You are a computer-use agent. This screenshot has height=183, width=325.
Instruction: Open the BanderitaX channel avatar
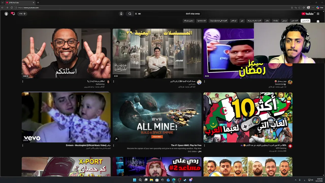[290, 82]
